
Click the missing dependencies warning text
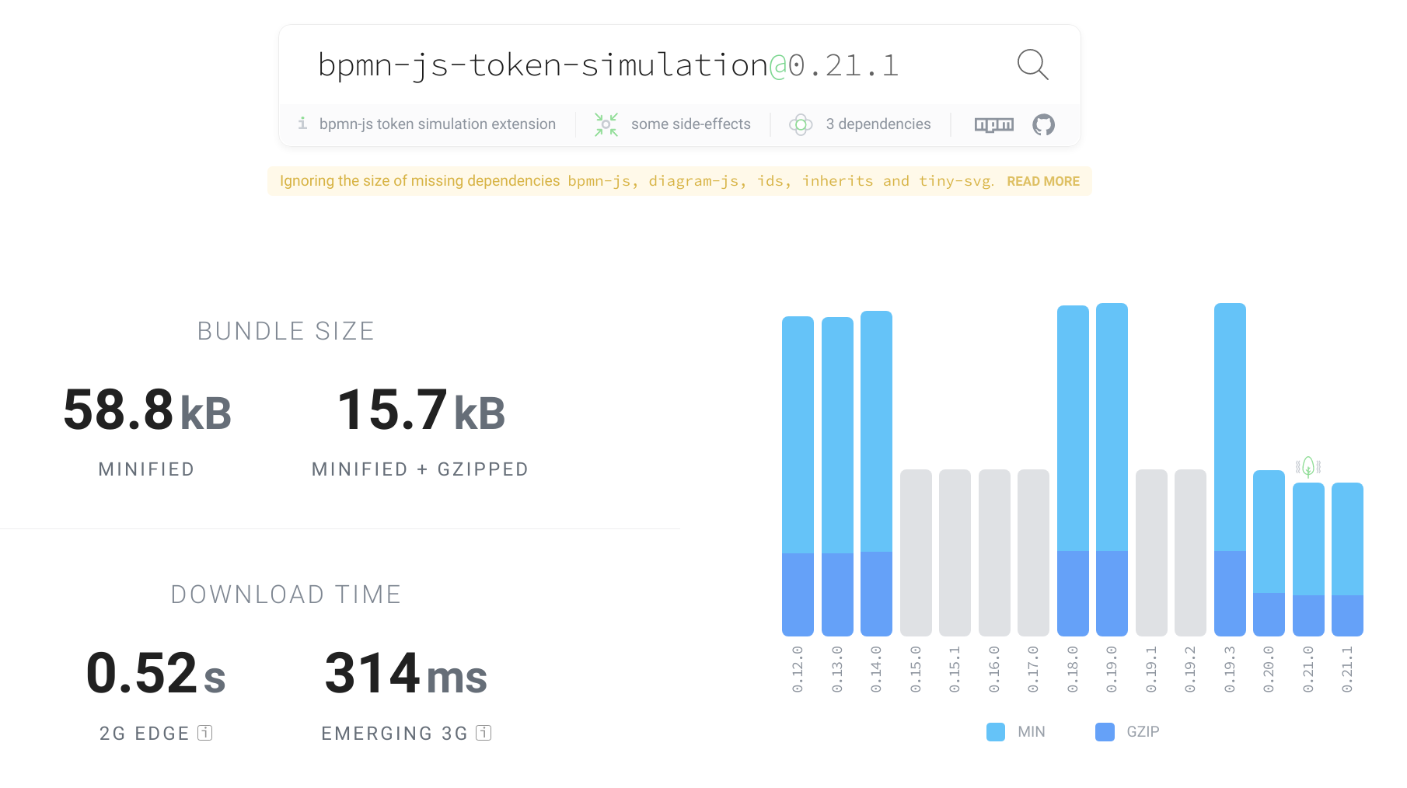(x=637, y=181)
